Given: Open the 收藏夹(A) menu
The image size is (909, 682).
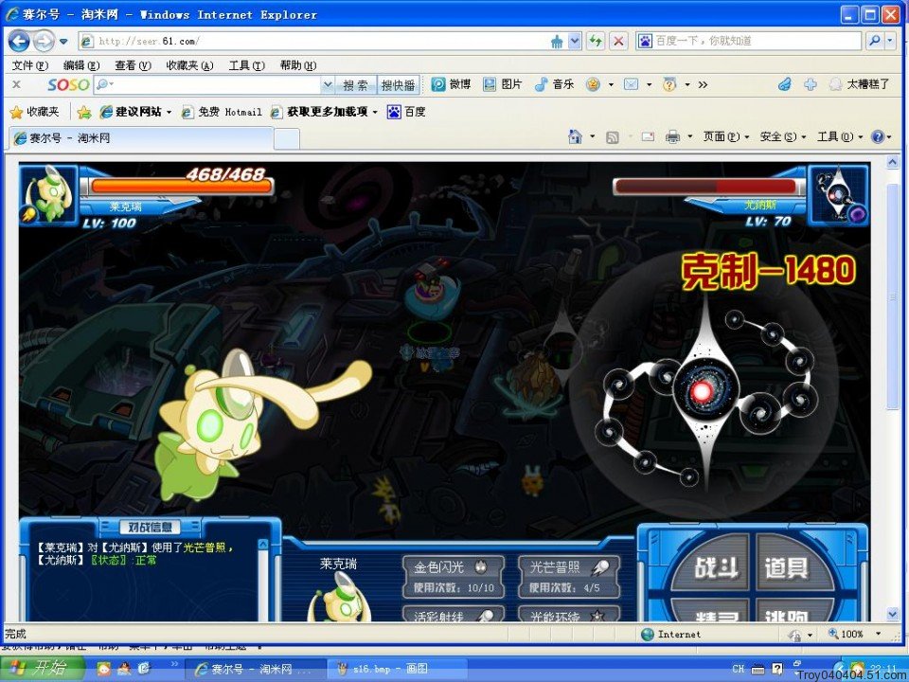Looking at the screenshot, I should point(189,65).
